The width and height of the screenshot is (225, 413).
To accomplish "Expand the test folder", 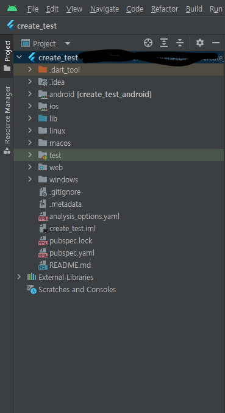I will click(30, 155).
